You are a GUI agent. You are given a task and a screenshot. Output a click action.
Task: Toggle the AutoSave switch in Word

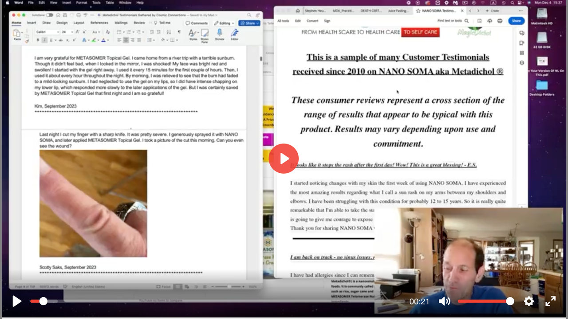tap(49, 15)
